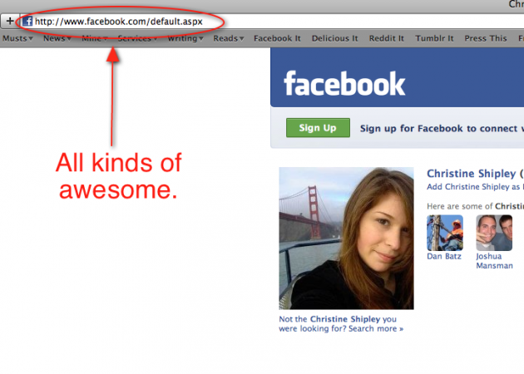Click the URL address field
Viewport: 524px width, 374px height.
(x=271, y=22)
